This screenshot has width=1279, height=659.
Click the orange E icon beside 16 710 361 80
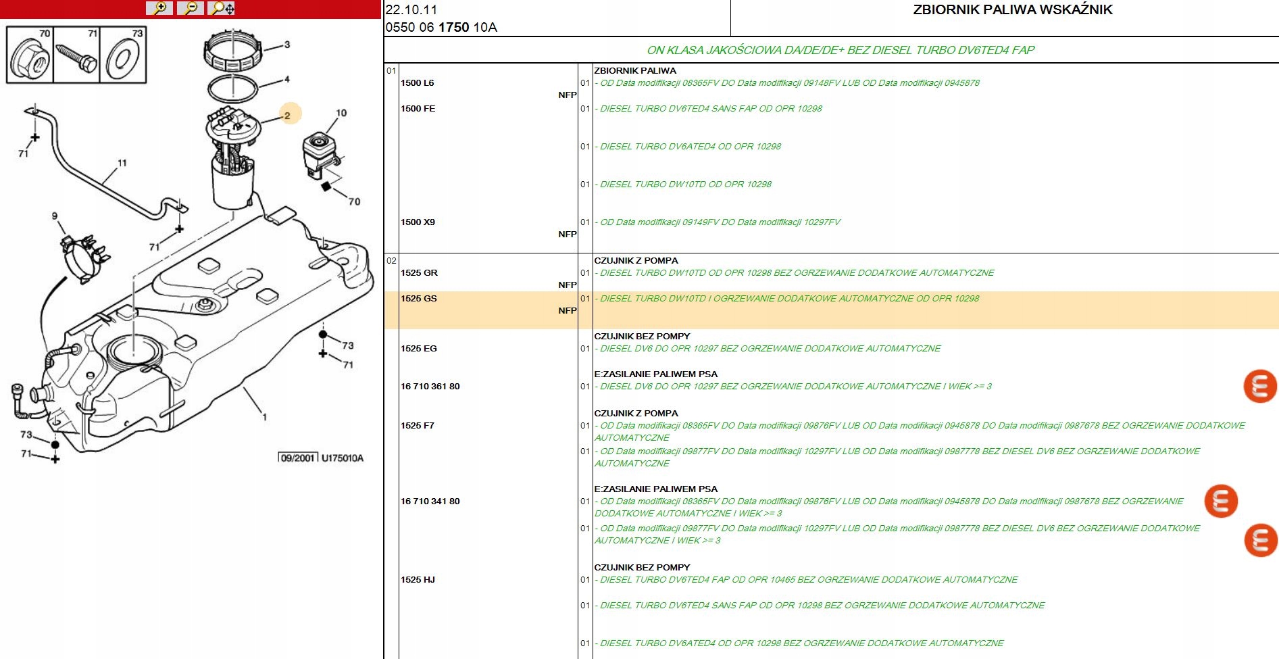(1259, 387)
